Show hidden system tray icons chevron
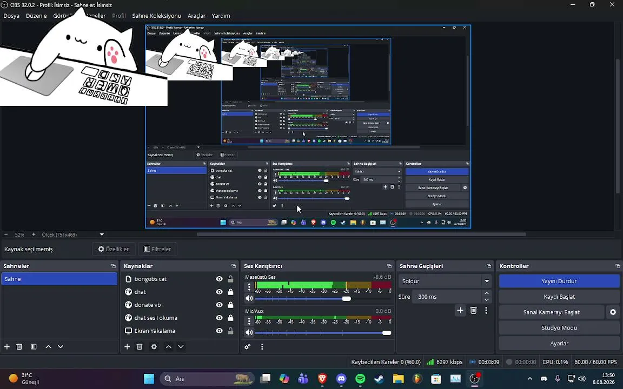 tap(529, 379)
